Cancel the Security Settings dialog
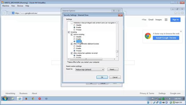The width and height of the screenshot is (186, 105). click(115, 77)
